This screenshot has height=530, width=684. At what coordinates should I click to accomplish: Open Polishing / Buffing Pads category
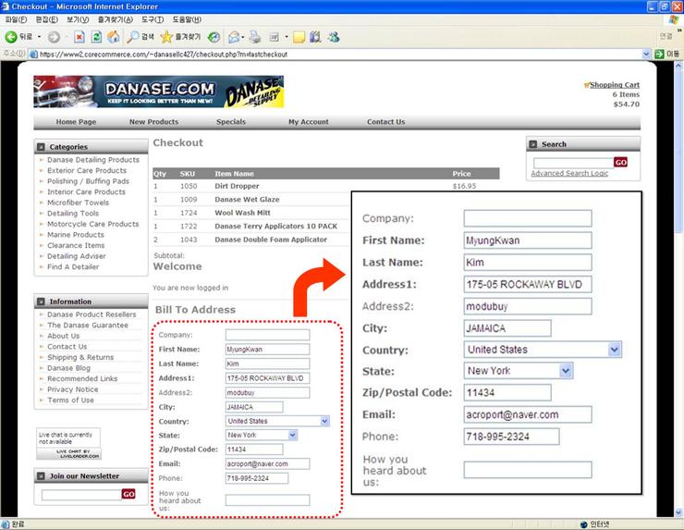click(x=88, y=181)
